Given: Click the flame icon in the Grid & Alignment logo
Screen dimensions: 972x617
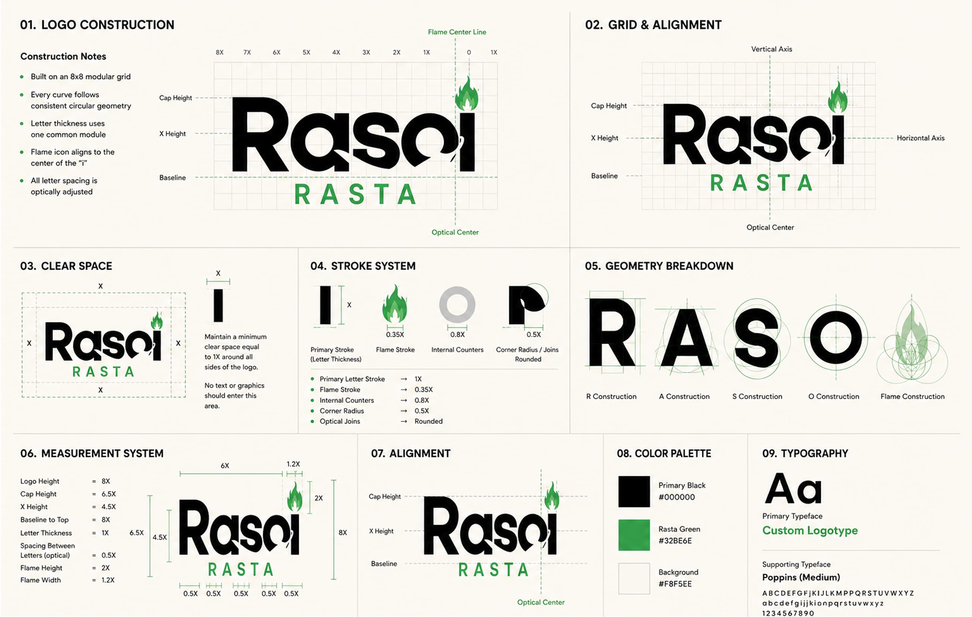Looking at the screenshot, I should coord(838,97).
